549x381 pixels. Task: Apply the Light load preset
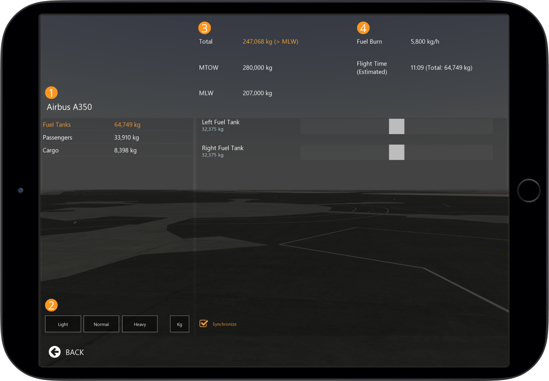63,324
